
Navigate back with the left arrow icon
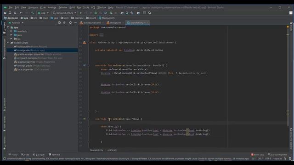click(x=21, y=13)
